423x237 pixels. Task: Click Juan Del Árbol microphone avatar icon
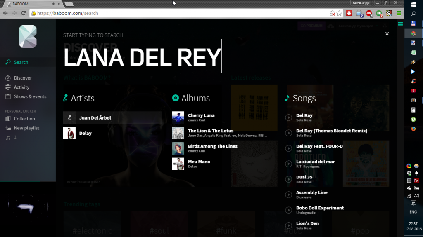(69, 118)
